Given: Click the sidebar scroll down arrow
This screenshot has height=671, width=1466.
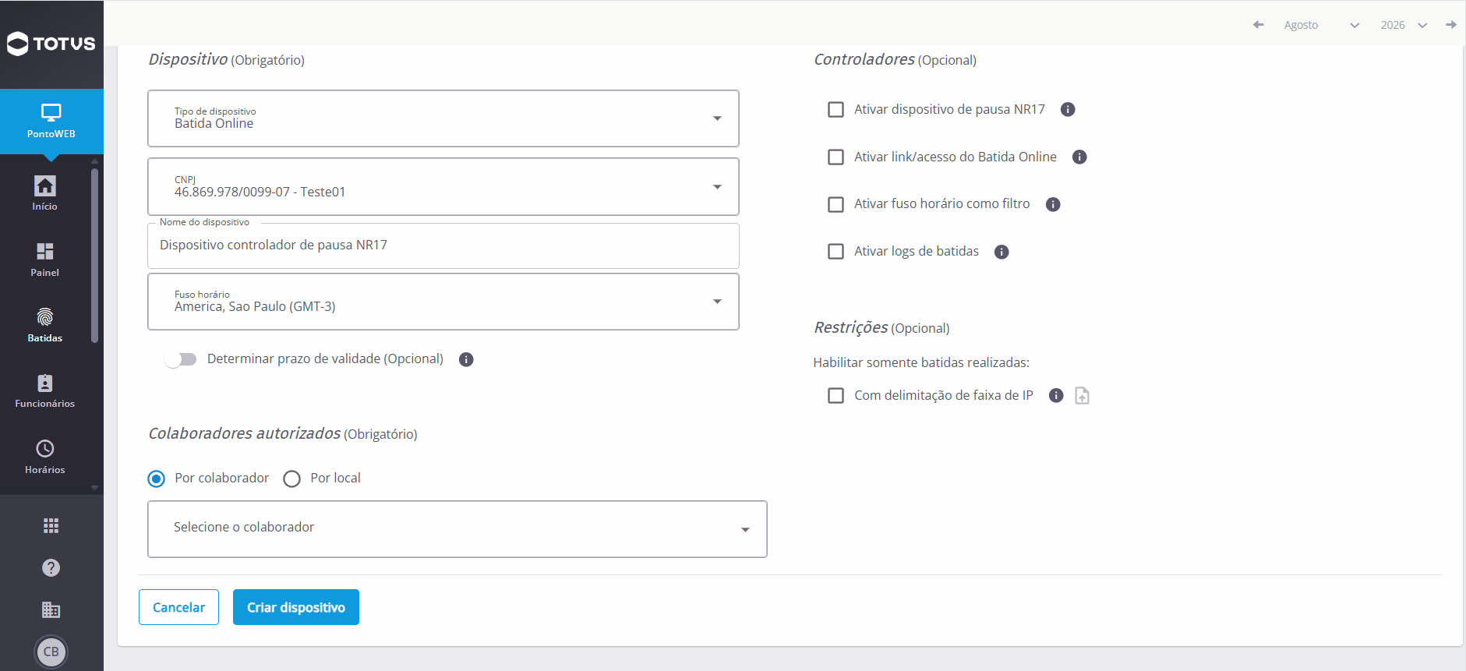Looking at the screenshot, I should 94,489.
